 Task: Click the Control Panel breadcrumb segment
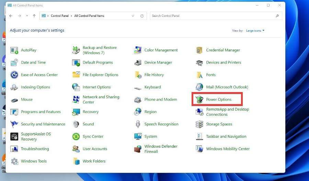point(60,16)
